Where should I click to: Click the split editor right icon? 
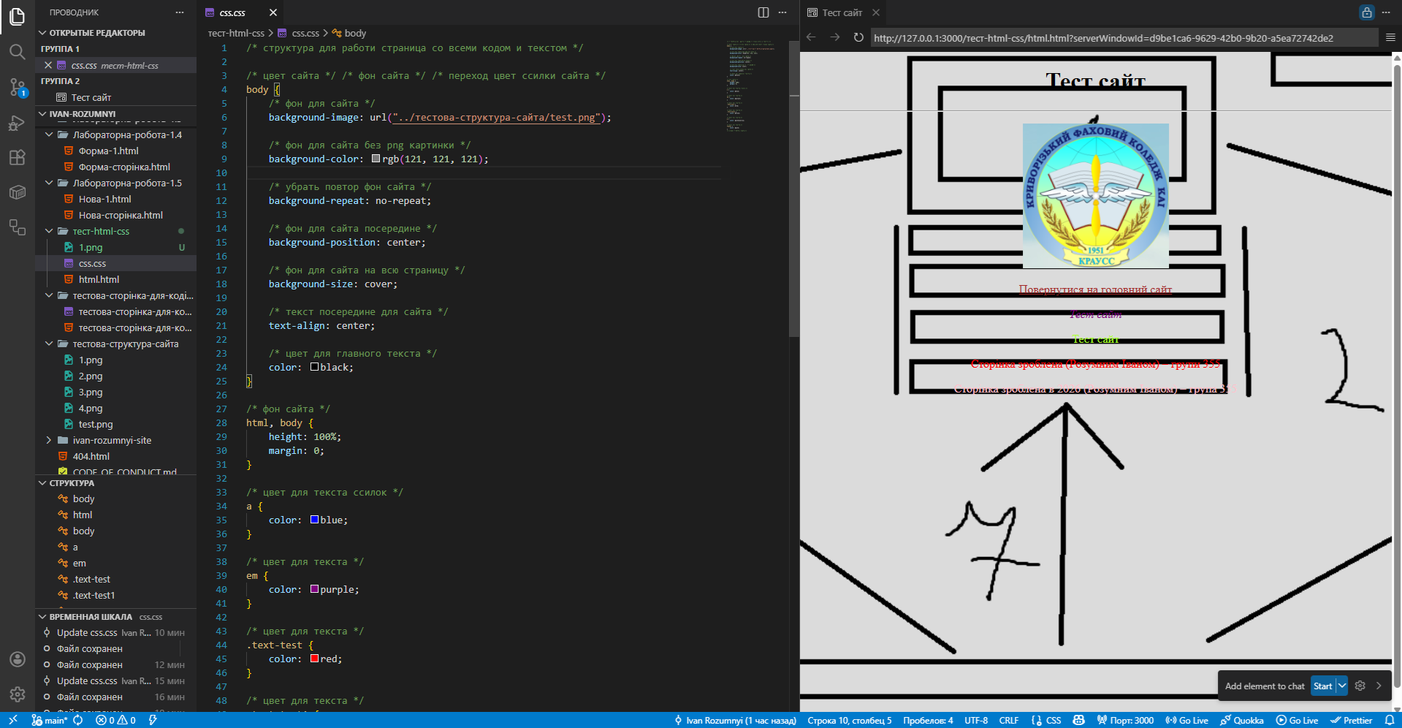763,12
